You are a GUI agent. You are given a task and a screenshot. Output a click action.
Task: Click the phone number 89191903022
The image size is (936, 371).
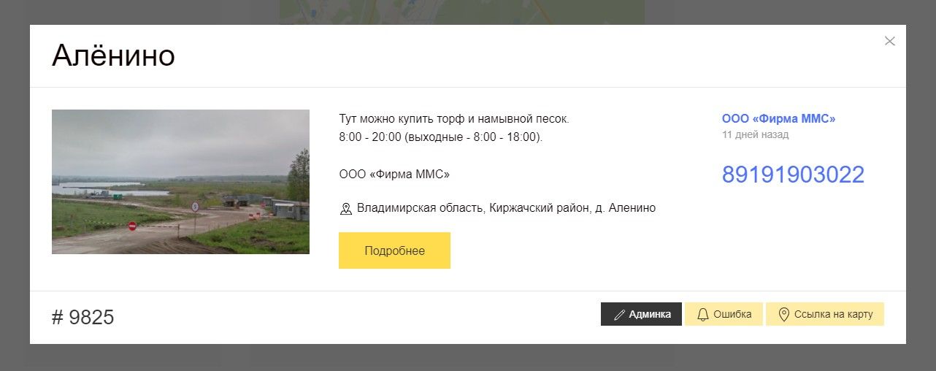793,175
